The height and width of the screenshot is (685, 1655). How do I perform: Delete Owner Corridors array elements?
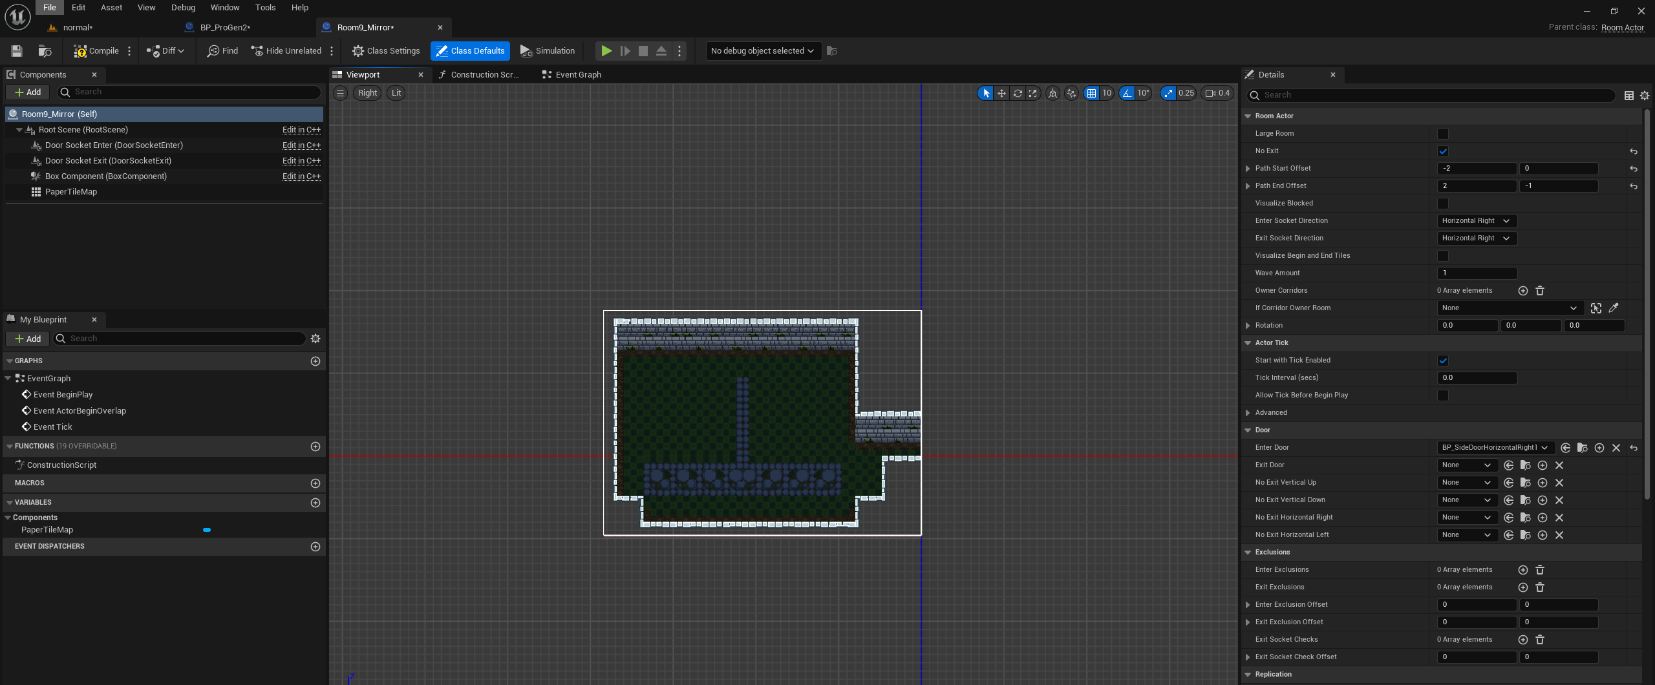click(1540, 291)
